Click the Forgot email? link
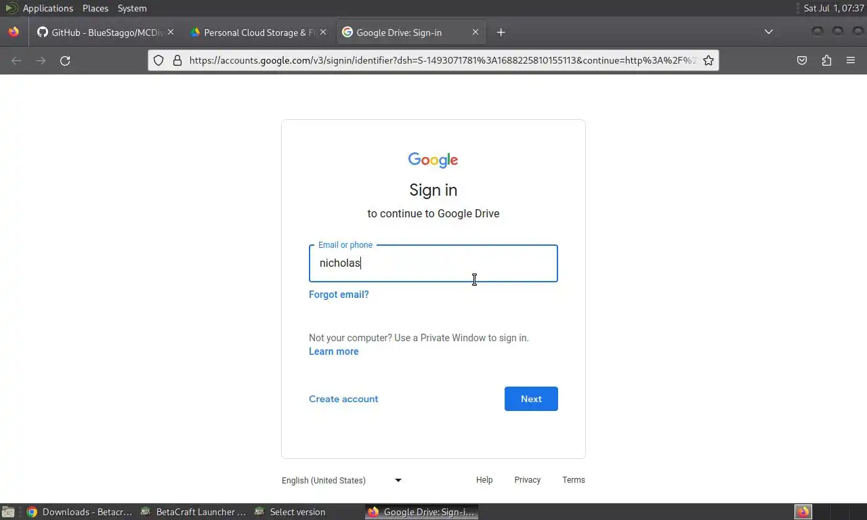This screenshot has width=867, height=520. [339, 295]
